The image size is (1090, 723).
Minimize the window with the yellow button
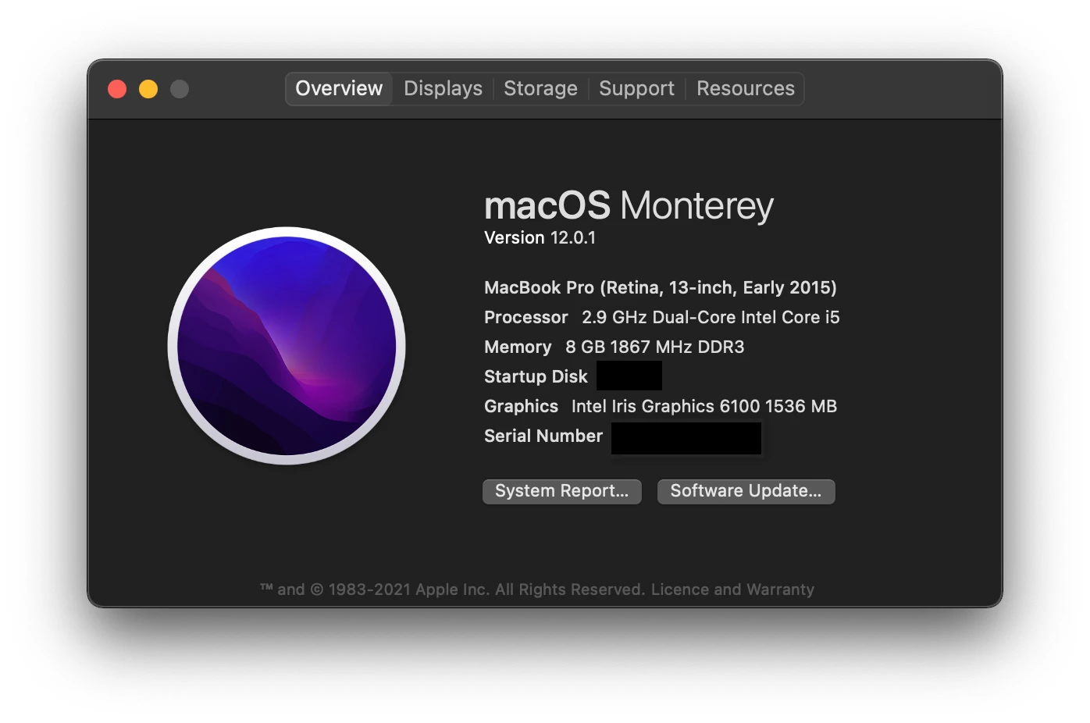coord(148,89)
